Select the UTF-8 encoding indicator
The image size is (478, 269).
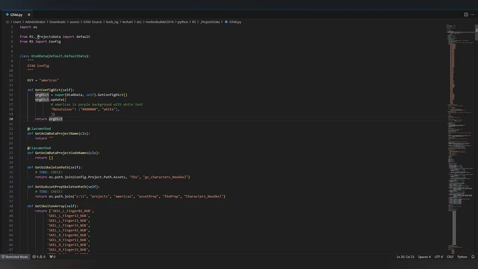tap(439, 257)
